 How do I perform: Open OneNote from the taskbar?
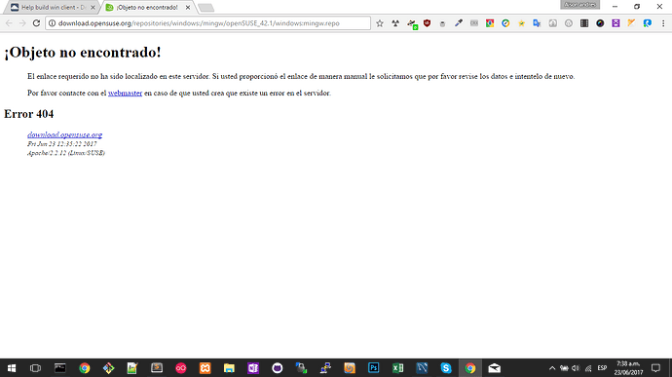coord(253,368)
